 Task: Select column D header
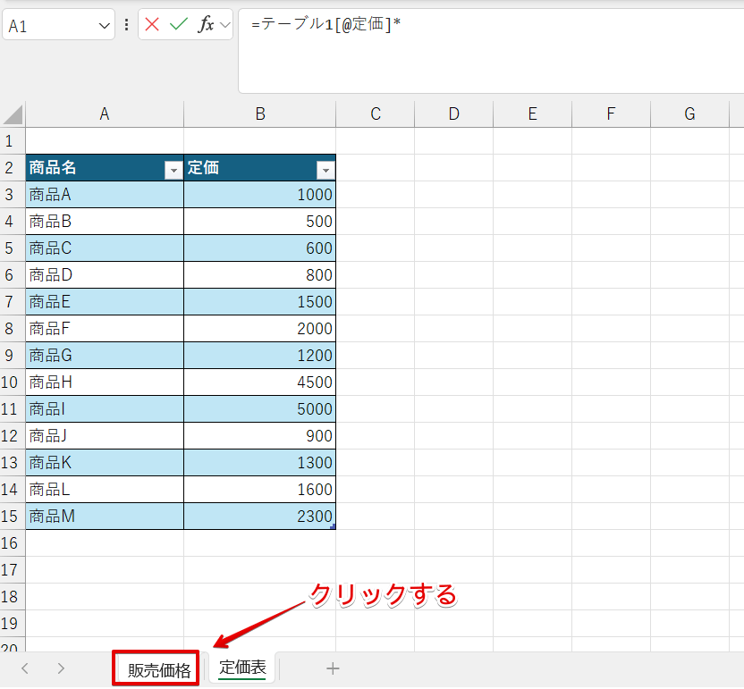[454, 114]
